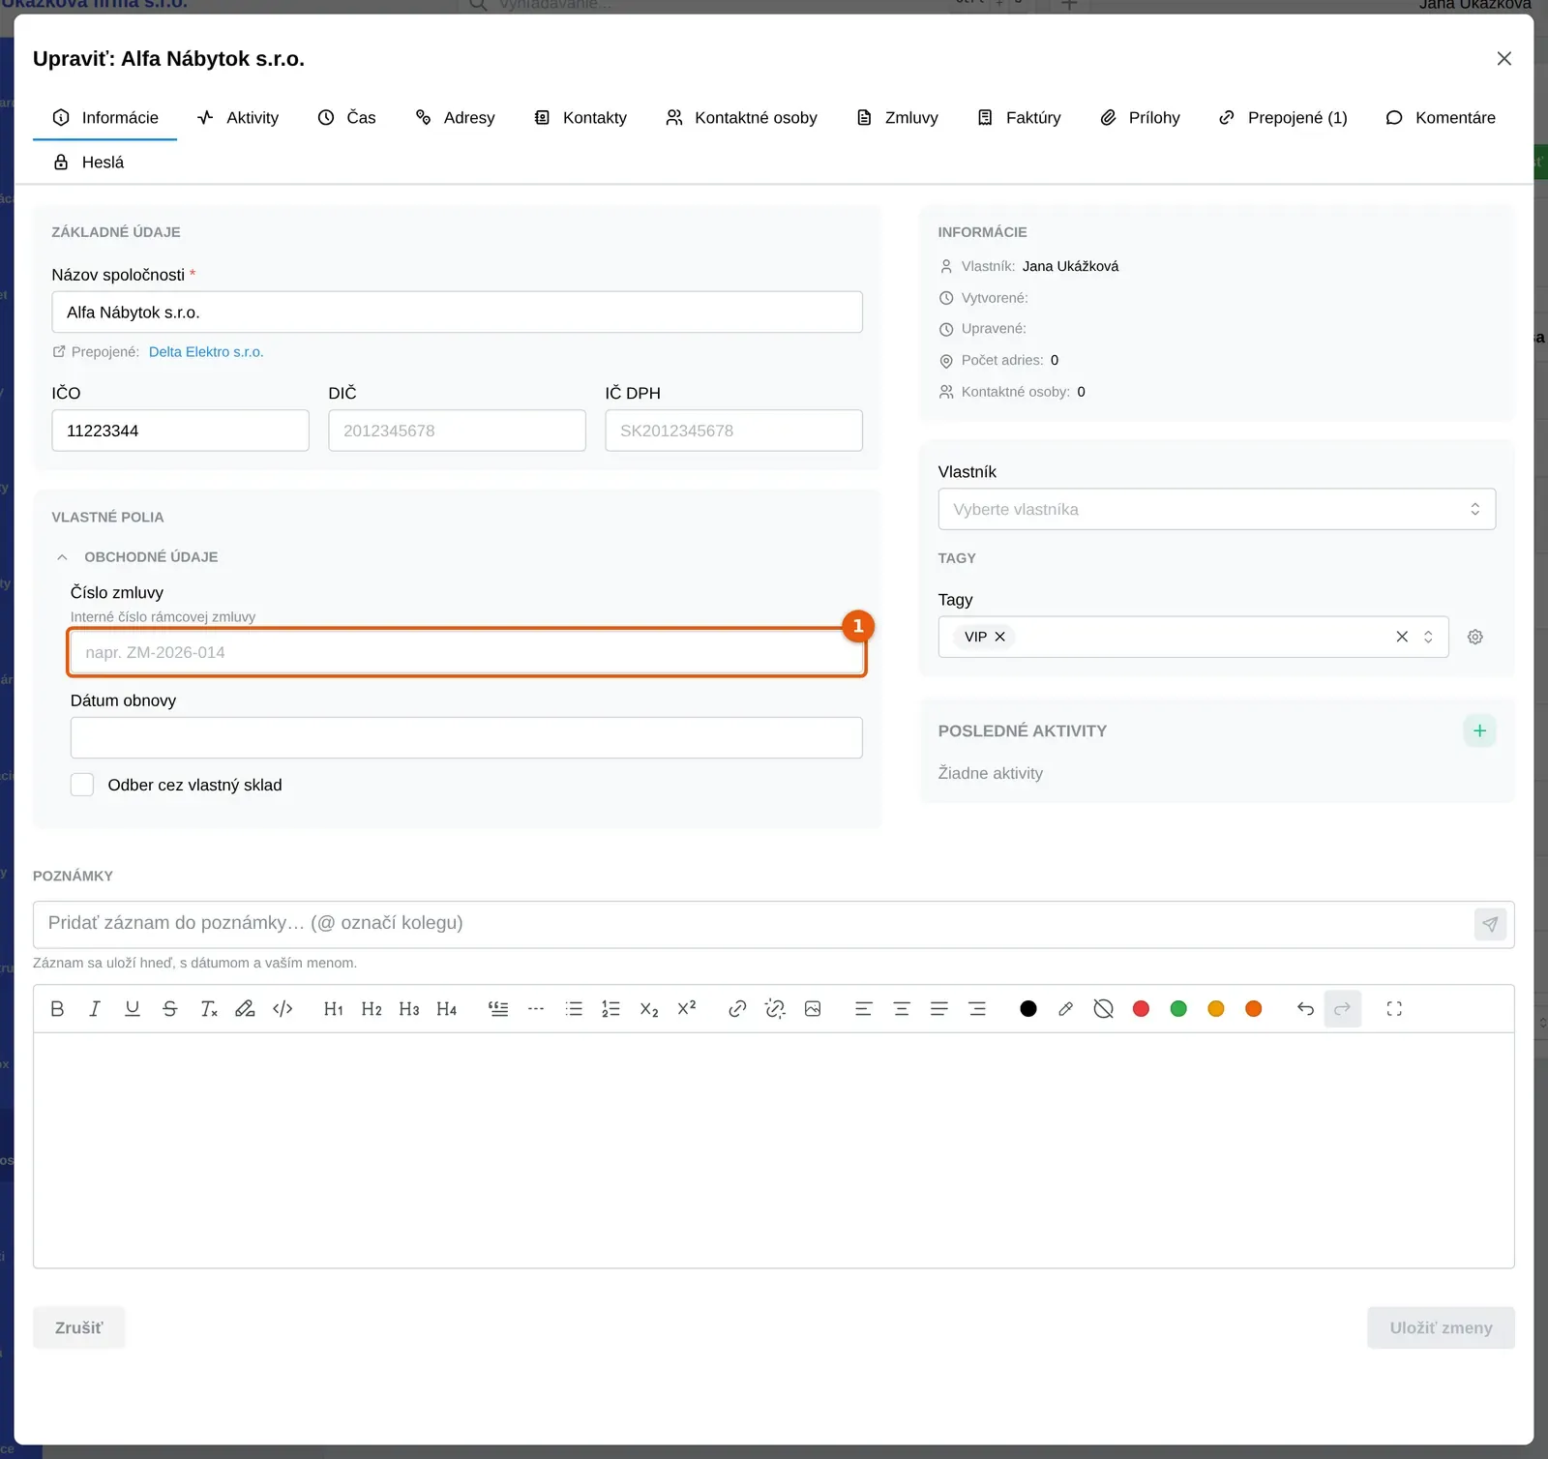Go to the Faktúry tab

coord(1019,118)
